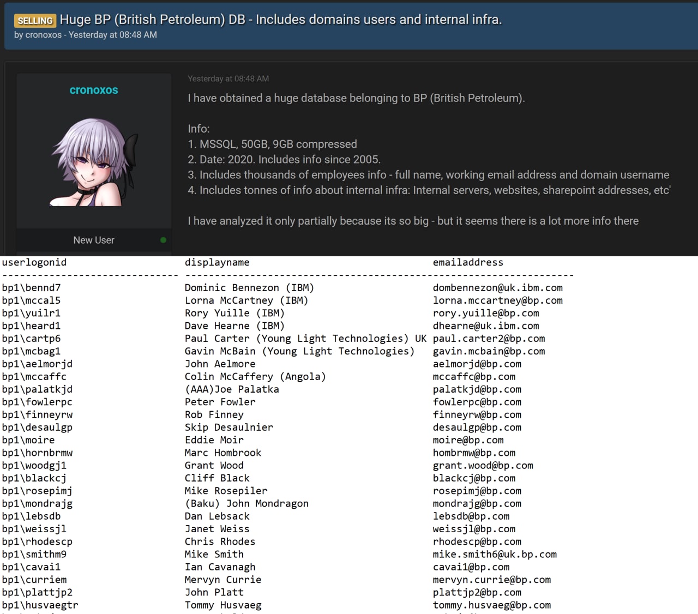Select email dhearne@uk.ibm.com
This screenshot has height=614, width=698.
point(486,326)
